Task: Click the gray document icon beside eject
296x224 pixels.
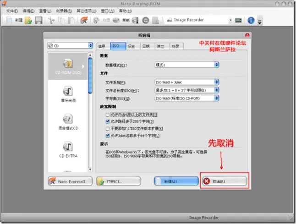Action: (155, 20)
